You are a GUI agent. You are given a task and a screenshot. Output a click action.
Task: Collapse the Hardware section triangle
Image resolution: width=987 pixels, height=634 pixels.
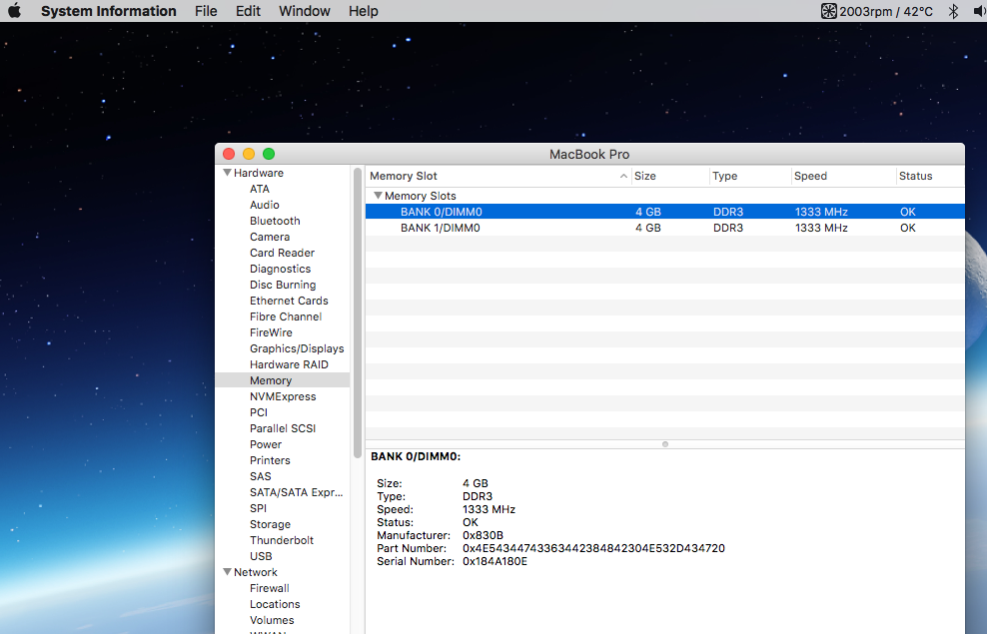click(x=227, y=173)
